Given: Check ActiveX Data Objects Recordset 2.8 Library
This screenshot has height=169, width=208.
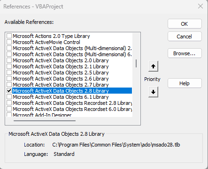Looking at the screenshot, I should [9, 103].
